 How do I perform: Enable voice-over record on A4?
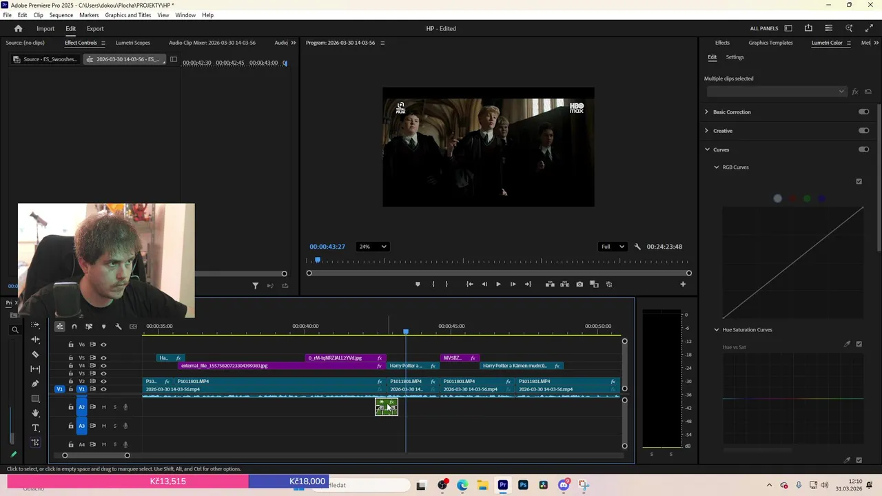(125, 444)
